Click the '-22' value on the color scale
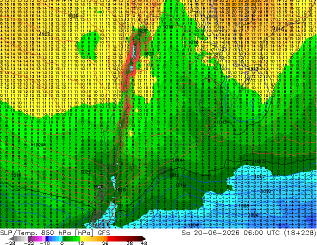317x245 pixels. (29, 243)
